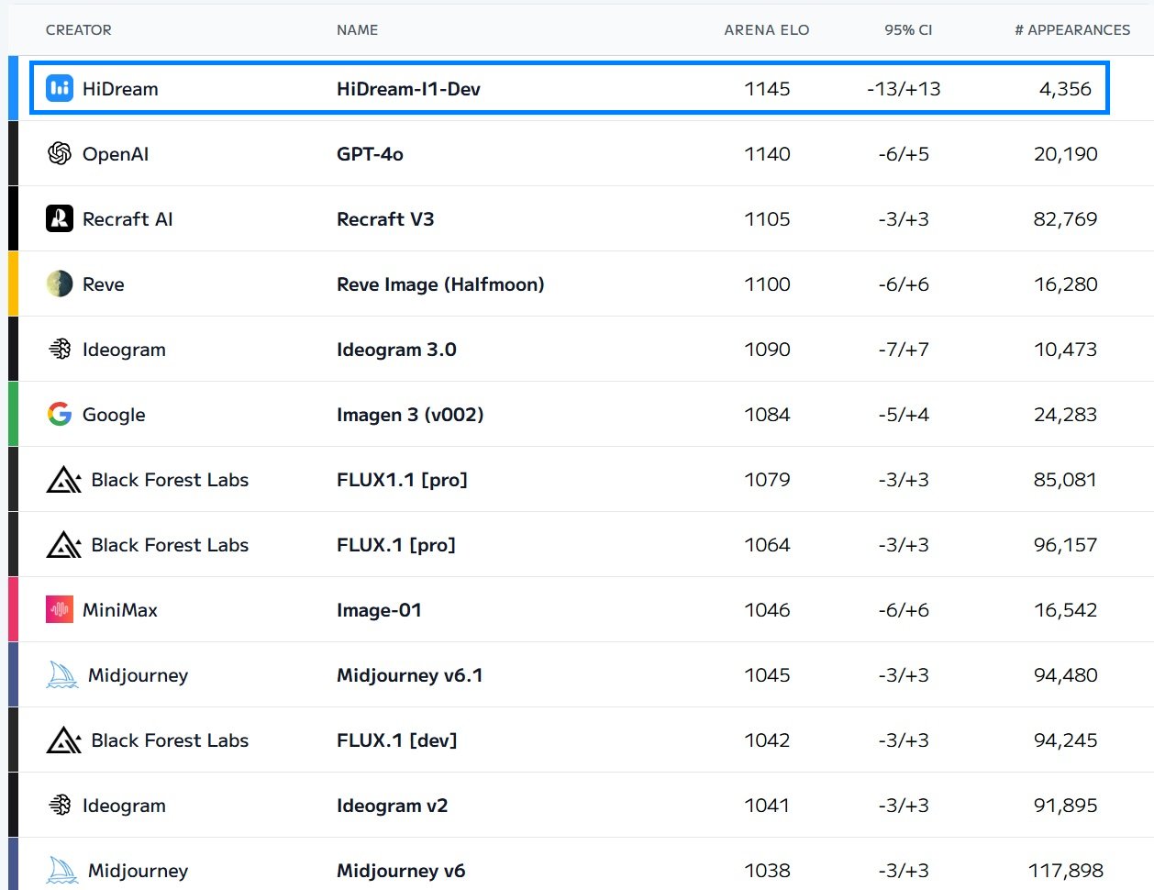Screen dimensions: 1154x890
Task: Select the Midjourney v6.1 model name
Action: pos(410,675)
